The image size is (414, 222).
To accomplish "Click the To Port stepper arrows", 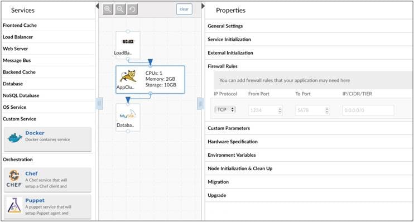I will pyautogui.click(x=327, y=110).
